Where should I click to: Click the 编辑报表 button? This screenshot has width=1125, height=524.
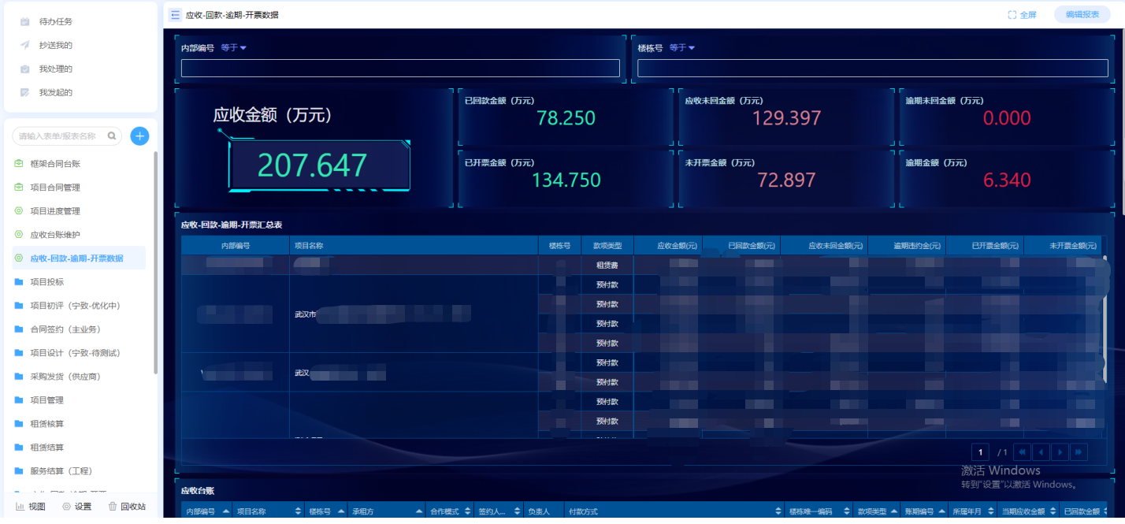1082,15
